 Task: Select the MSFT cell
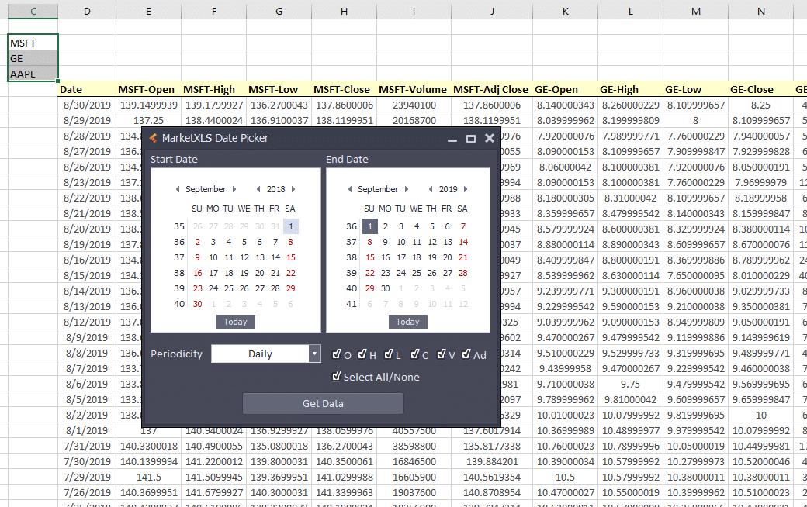33,43
